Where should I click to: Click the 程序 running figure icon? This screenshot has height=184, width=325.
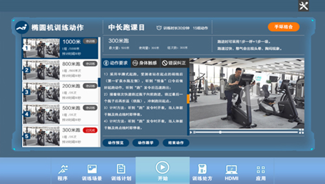pyautogui.click(x=63, y=169)
